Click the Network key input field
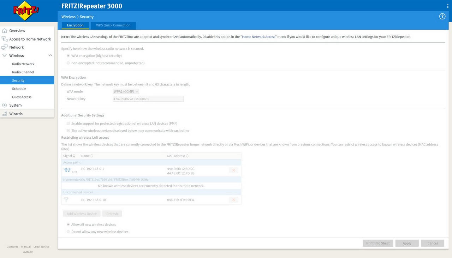 (x=148, y=99)
